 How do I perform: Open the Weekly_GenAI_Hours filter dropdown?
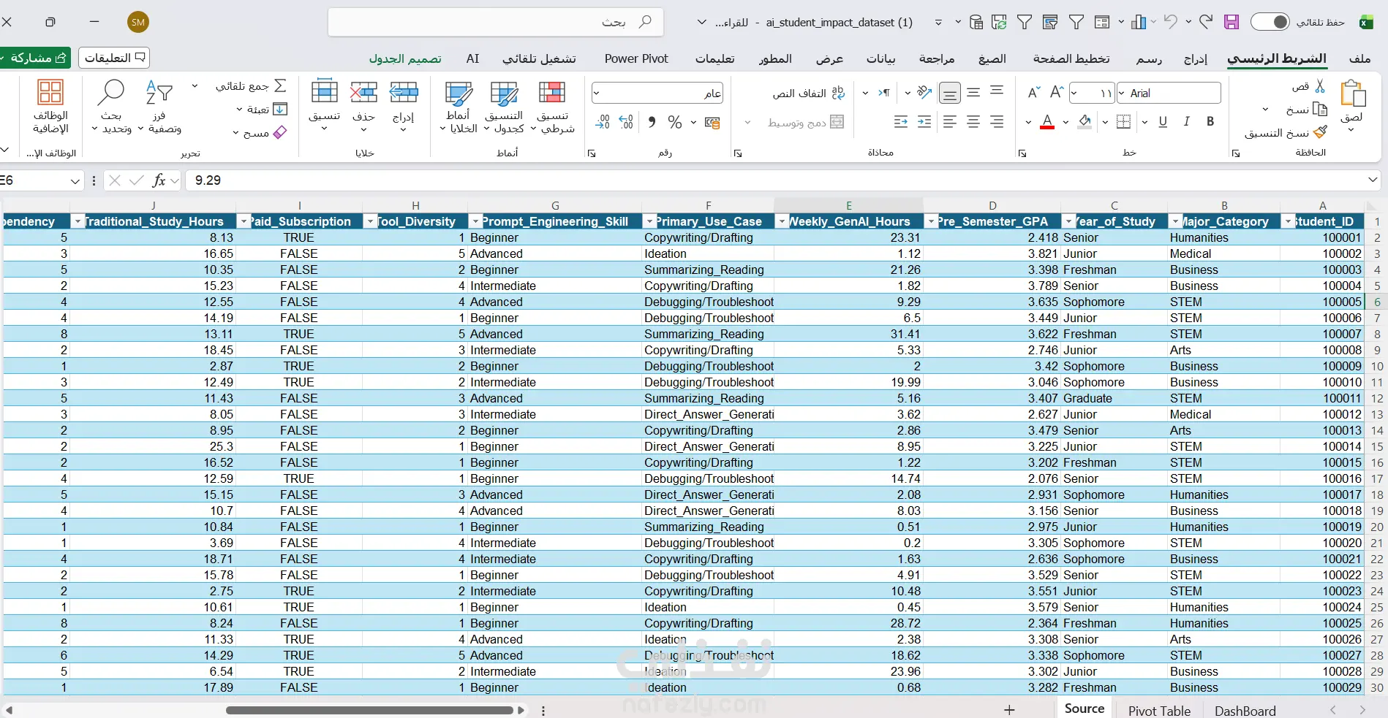(782, 221)
